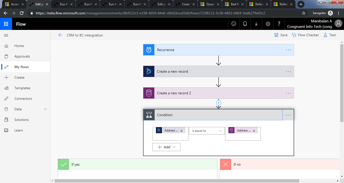Run the Flow Checker
Viewport: 344px width, 183px height.
pyautogui.click(x=305, y=35)
